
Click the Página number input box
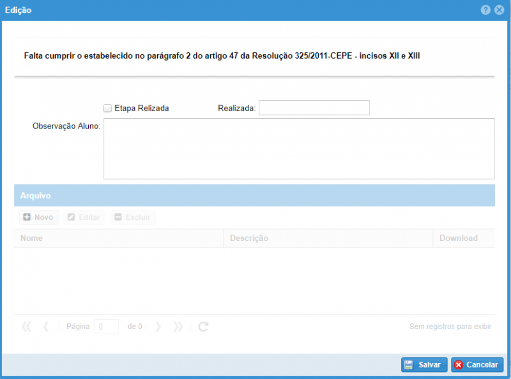pyautogui.click(x=106, y=327)
